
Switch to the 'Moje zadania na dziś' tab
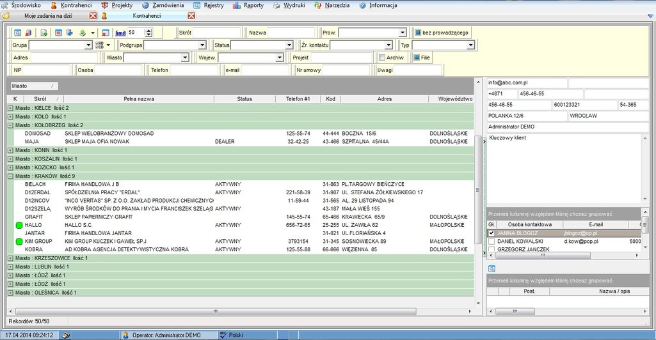[x=48, y=16]
